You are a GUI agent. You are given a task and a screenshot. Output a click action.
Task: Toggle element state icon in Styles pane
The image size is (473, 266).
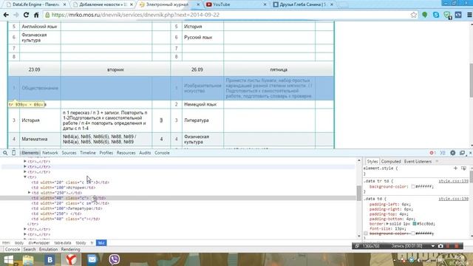point(463,168)
